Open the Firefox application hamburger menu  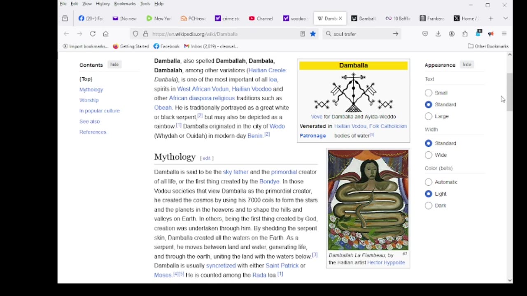504,34
